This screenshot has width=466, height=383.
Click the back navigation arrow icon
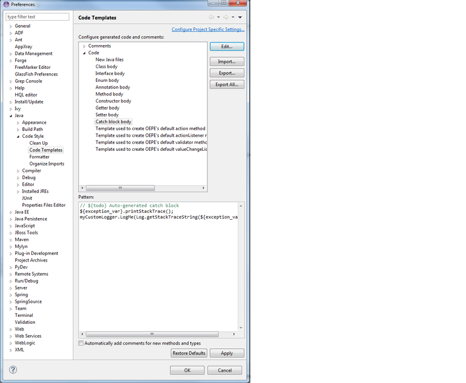click(x=211, y=17)
